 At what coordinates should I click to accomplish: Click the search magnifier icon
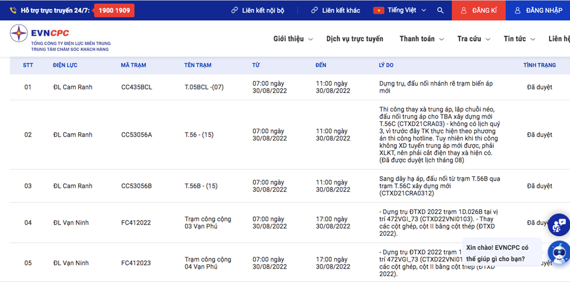click(x=440, y=11)
